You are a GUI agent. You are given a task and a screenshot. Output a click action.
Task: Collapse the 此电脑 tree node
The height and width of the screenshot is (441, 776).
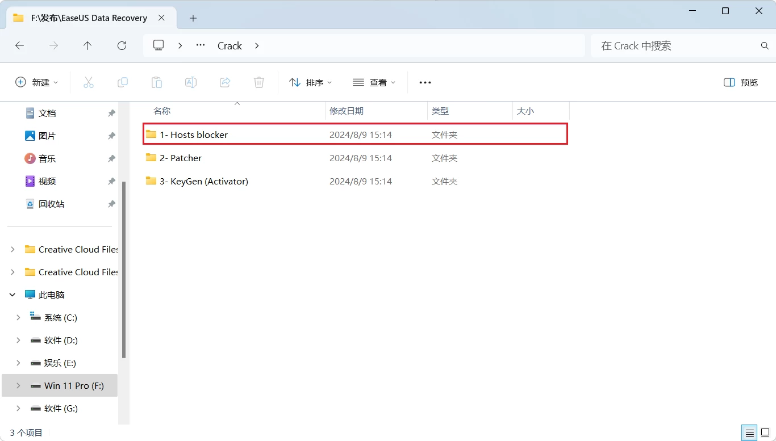click(x=12, y=295)
